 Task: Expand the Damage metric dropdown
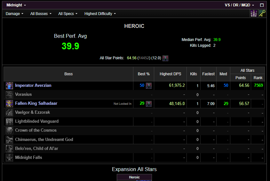pyautogui.click(x=14, y=14)
